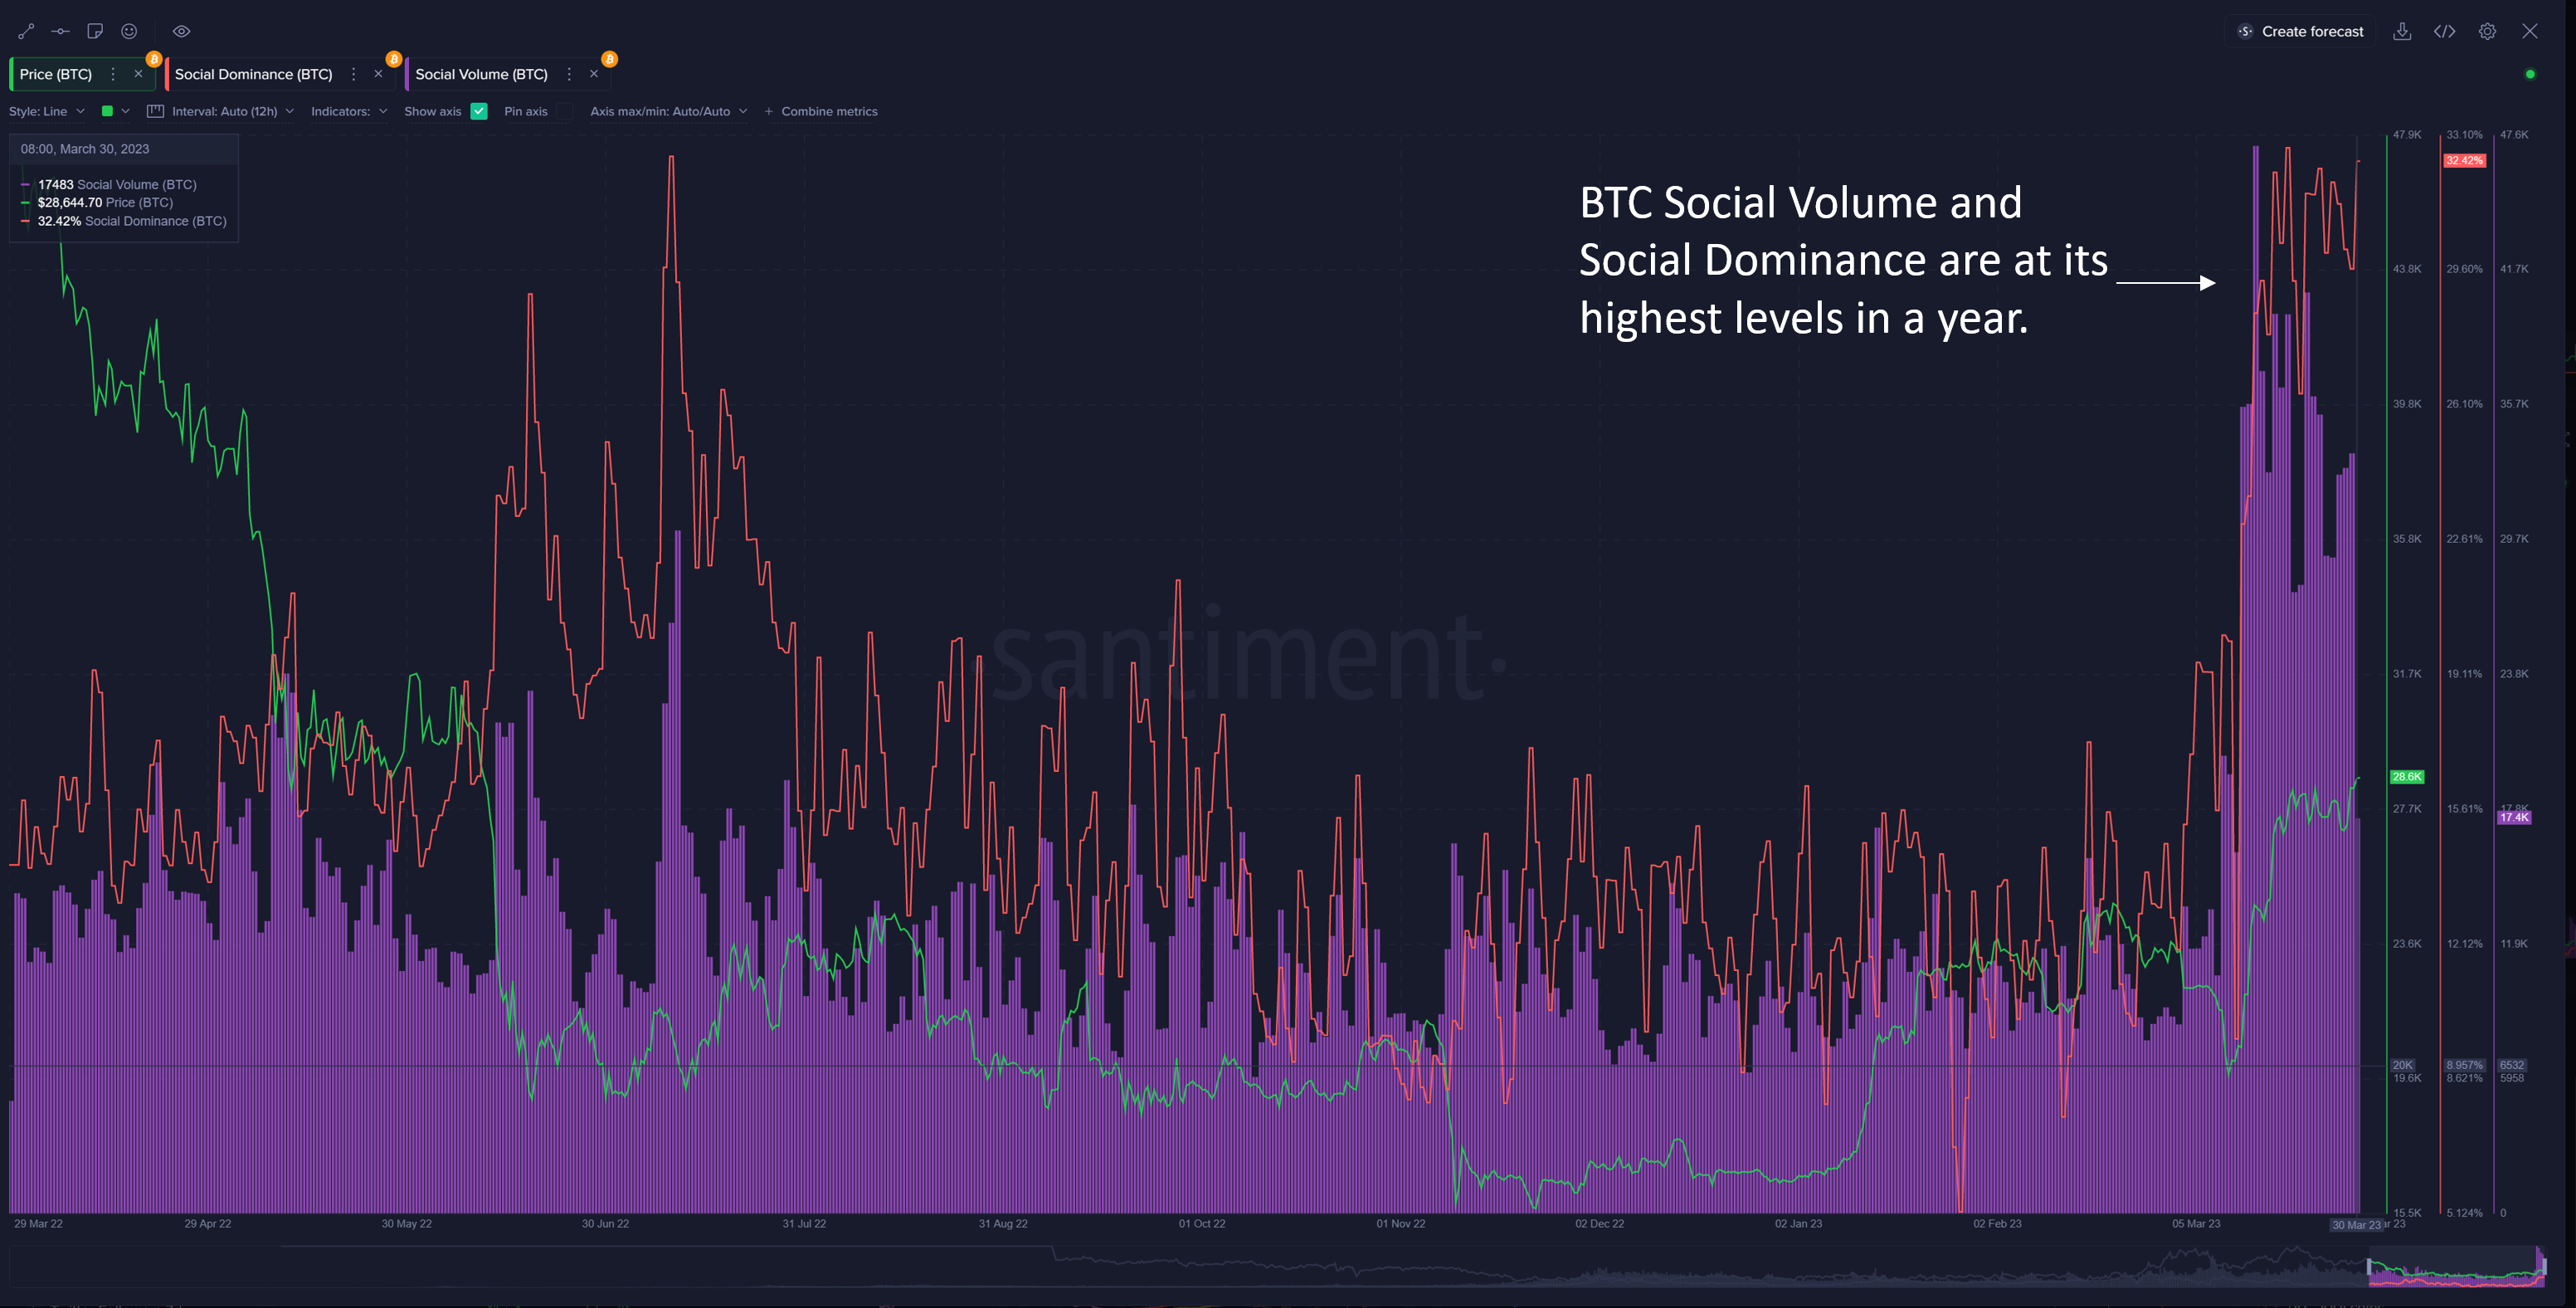Open the emoji sticker picker
This screenshot has width=2576, height=1308.
pos(129,32)
